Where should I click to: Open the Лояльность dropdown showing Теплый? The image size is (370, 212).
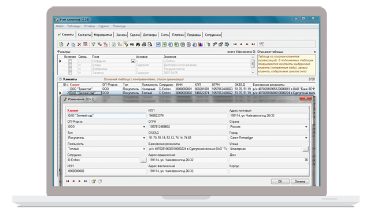144,149
